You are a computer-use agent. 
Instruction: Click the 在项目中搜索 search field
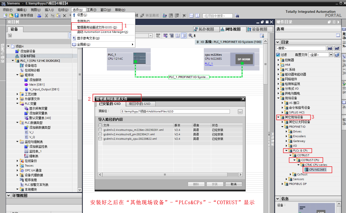[218, 16]
